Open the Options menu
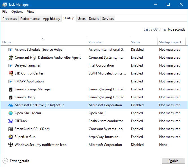The image size is (188, 168). click(17, 12)
